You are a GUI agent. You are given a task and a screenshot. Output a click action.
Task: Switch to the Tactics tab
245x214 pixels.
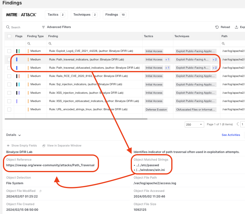pyautogui.click(x=56, y=15)
